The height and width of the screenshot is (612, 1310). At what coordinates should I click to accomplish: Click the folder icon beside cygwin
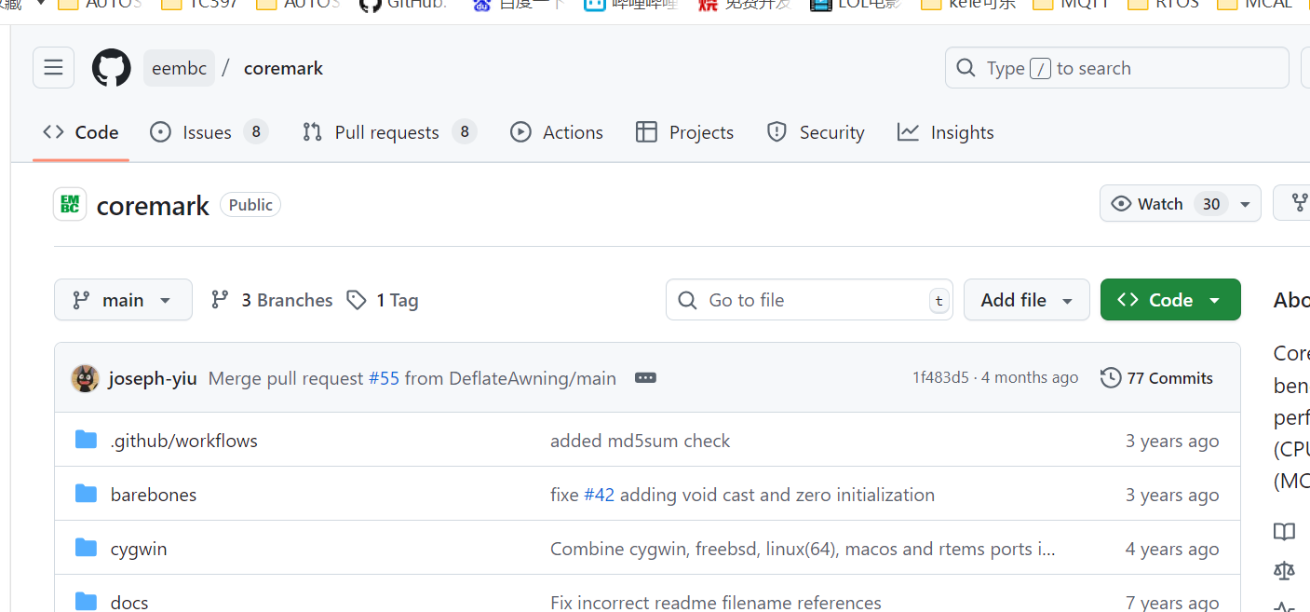pos(86,548)
